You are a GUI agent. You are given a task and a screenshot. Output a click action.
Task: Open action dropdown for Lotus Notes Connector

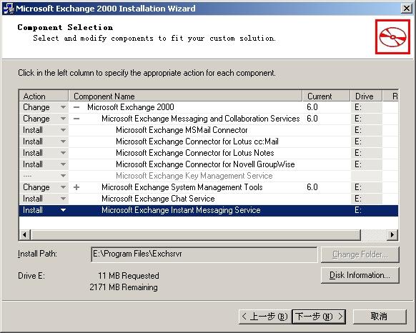click(x=63, y=153)
